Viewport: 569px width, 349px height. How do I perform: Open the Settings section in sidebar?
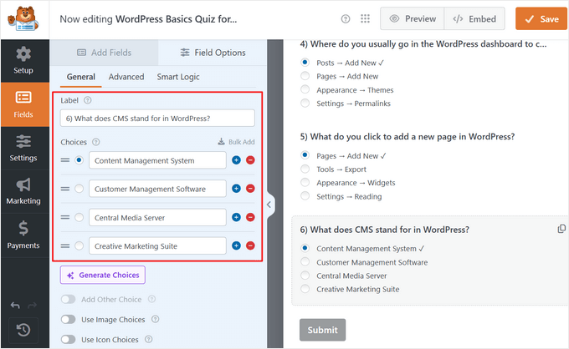23,148
